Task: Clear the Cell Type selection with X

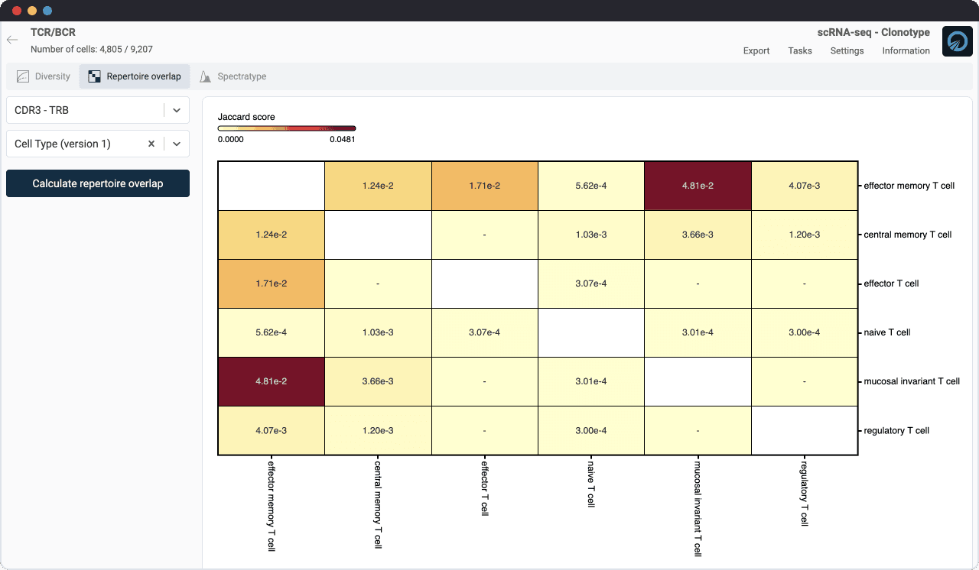Action: [x=151, y=144]
